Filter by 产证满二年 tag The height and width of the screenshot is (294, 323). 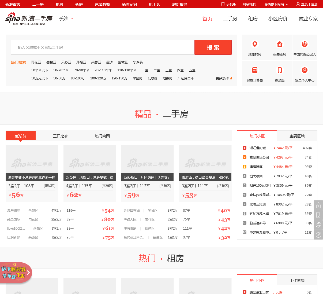tap(186, 78)
